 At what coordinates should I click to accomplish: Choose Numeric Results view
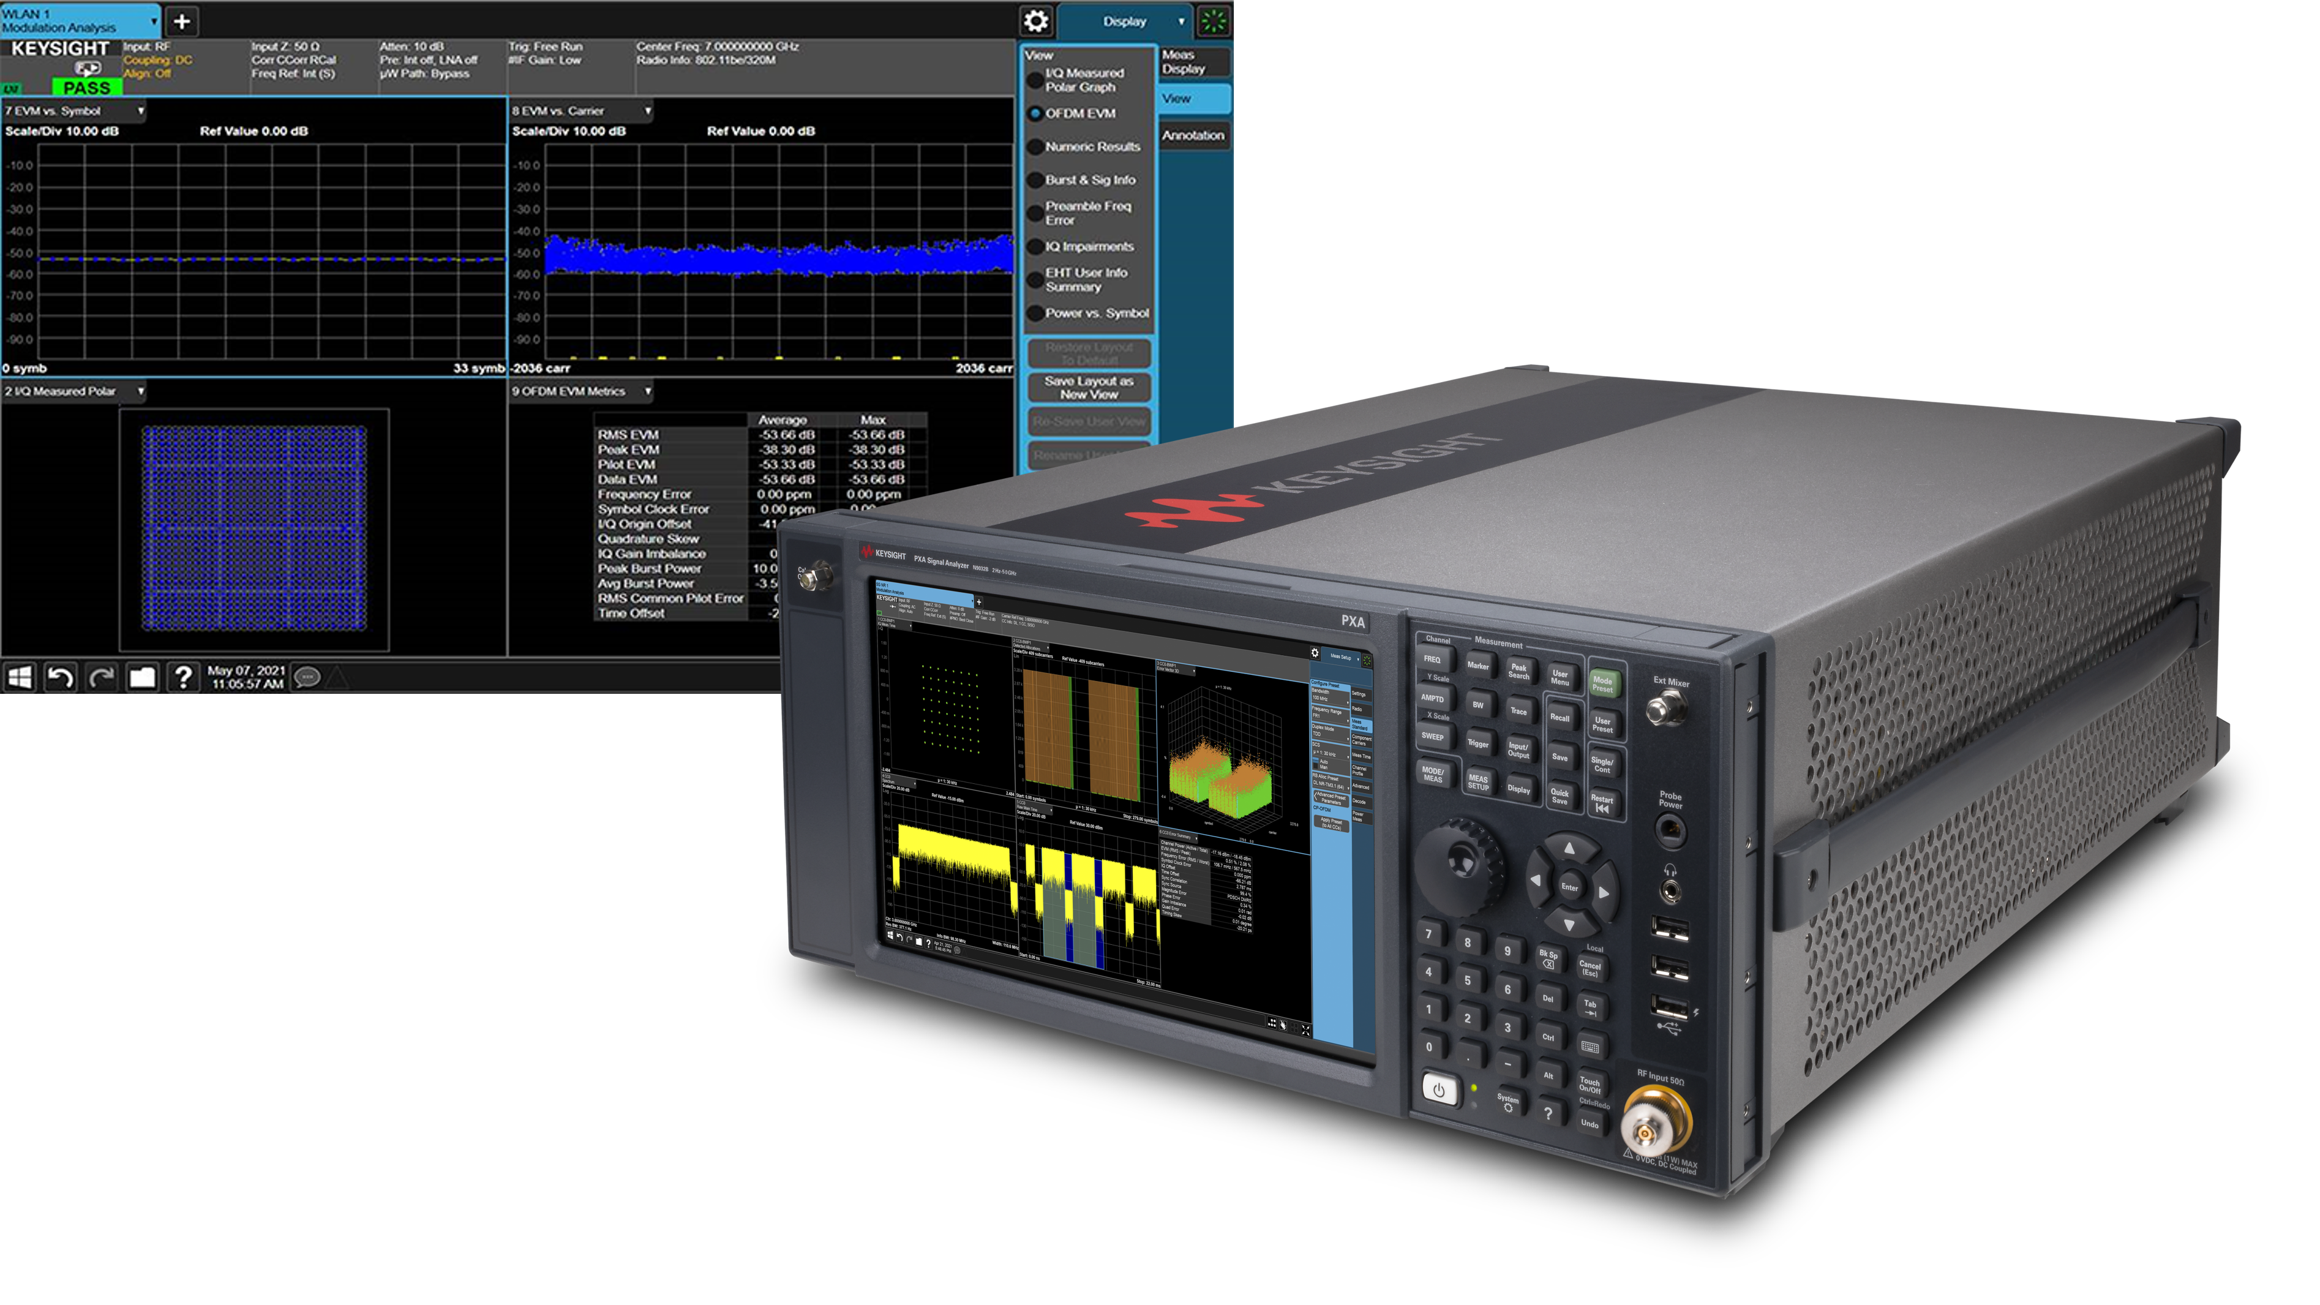click(1084, 147)
